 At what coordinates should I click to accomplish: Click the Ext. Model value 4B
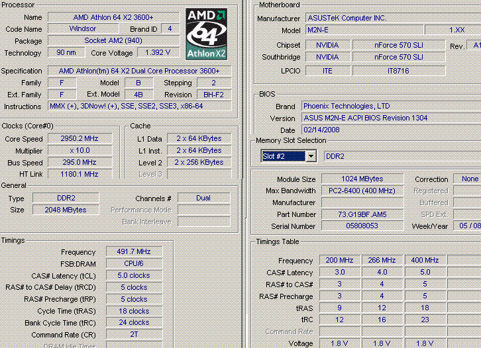click(138, 95)
